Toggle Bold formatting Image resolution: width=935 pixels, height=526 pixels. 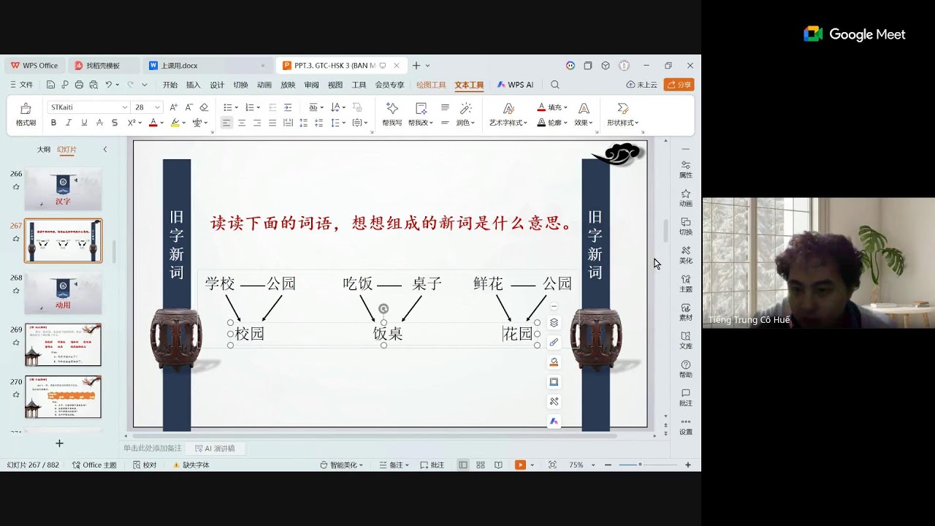point(53,123)
